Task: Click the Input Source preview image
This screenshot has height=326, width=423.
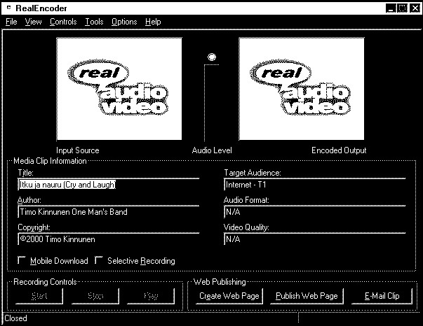Action: coord(119,89)
